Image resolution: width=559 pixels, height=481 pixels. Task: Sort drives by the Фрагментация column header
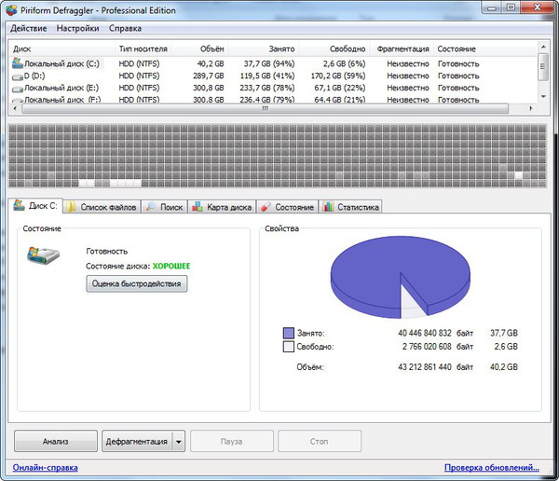(404, 48)
